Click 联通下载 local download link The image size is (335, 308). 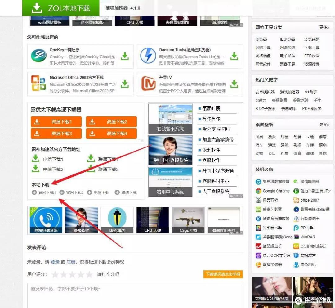pyautogui.click(x=126, y=192)
